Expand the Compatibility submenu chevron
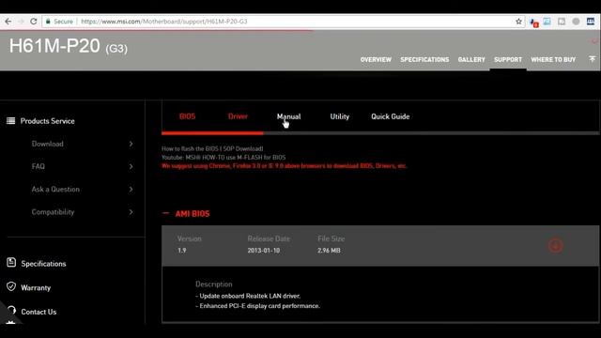601x338 pixels. click(x=131, y=212)
